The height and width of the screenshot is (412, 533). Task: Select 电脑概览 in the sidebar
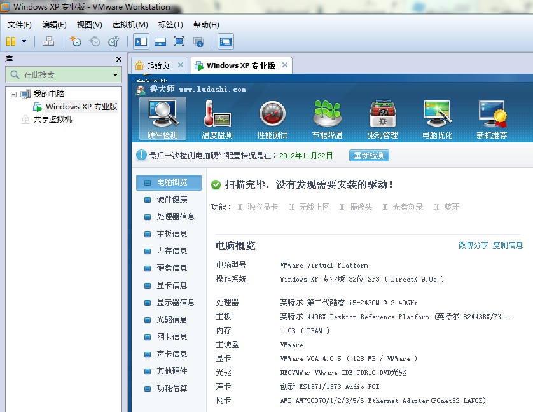pos(169,182)
